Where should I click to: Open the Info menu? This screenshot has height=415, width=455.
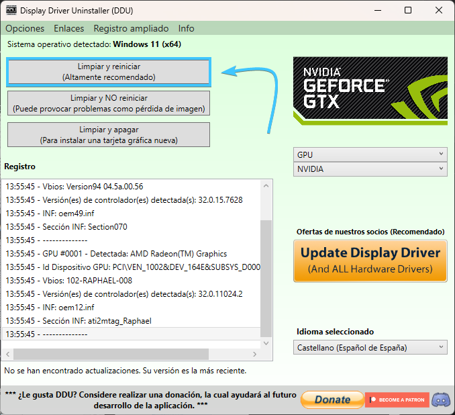click(186, 28)
